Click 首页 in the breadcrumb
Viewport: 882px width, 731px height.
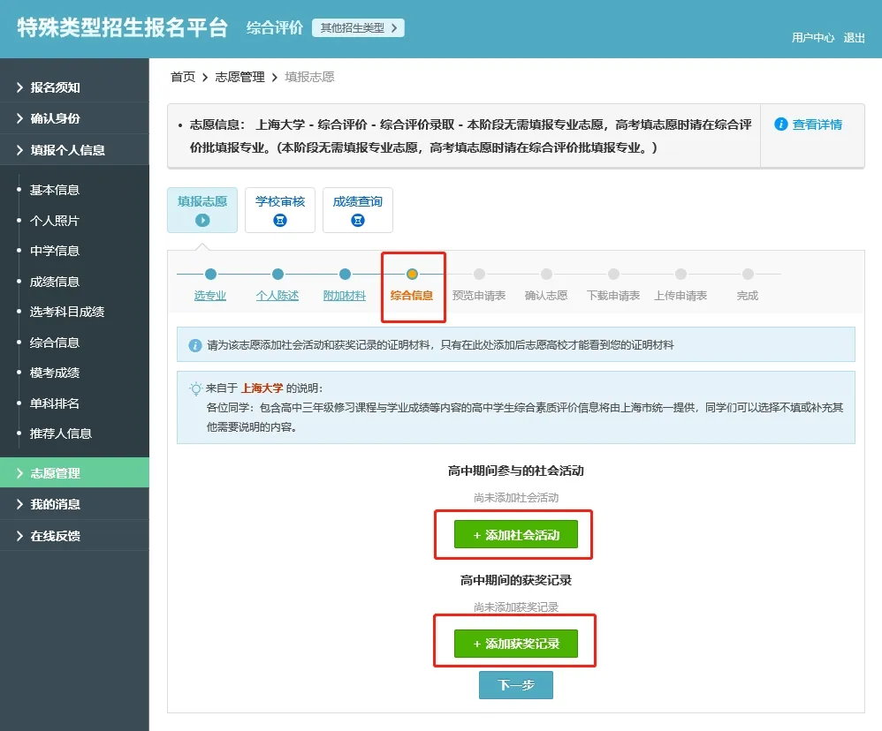[183, 77]
